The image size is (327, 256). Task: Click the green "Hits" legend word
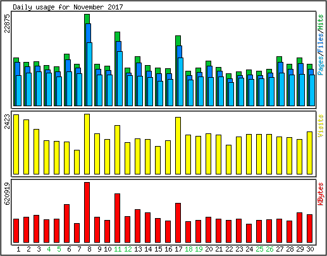pyautogui.click(x=321, y=22)
